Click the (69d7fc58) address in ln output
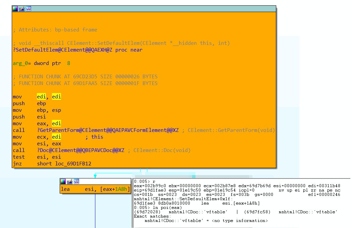352x228 pixels. click(257, 212)
